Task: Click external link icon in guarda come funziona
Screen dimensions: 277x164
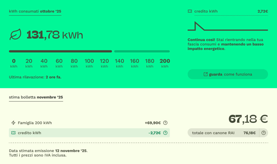Action: [206, 74]
